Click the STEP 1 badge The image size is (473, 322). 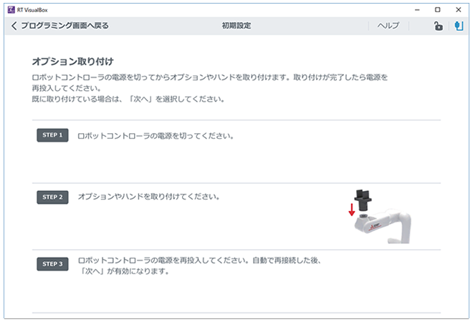tap(52, 135)
